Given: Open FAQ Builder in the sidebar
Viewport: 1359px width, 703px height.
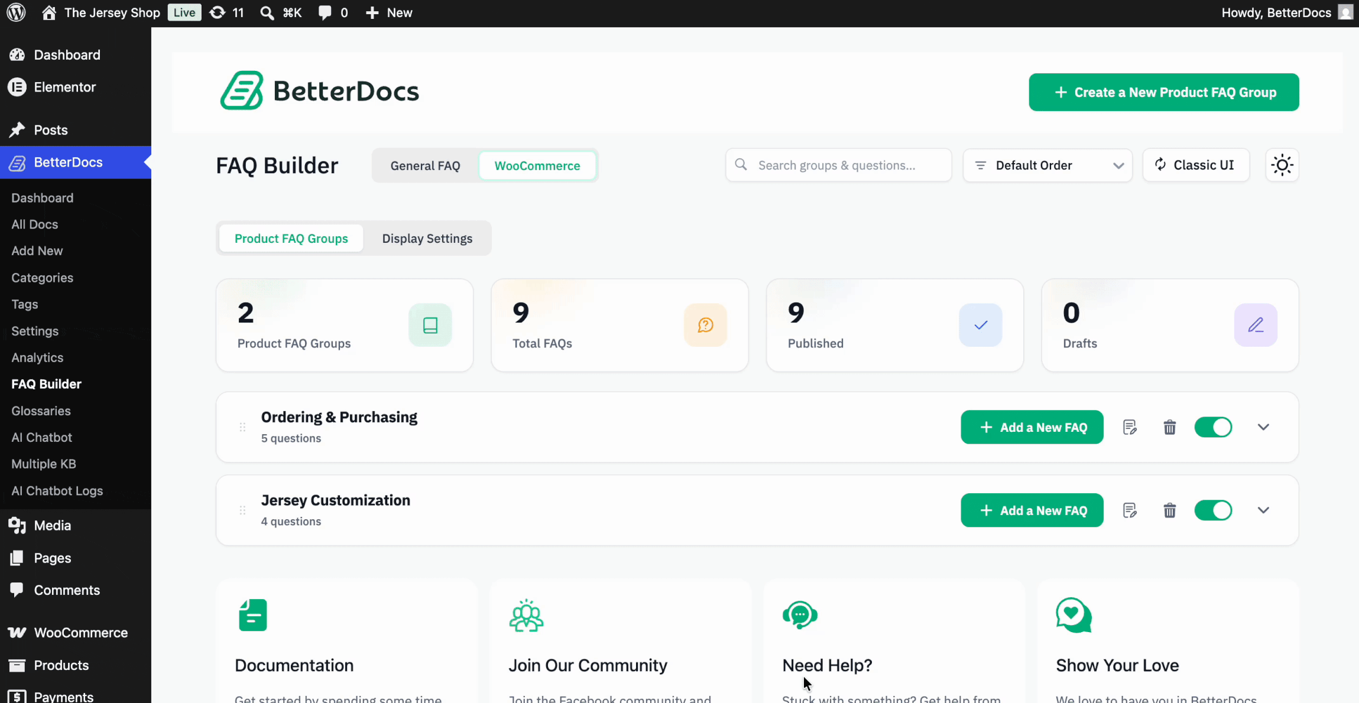Looking at the screenshot, I should point(46,384).
